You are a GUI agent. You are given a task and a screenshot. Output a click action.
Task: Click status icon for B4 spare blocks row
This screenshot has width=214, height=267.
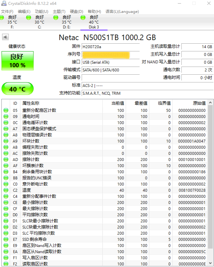[x=6, y=172]
